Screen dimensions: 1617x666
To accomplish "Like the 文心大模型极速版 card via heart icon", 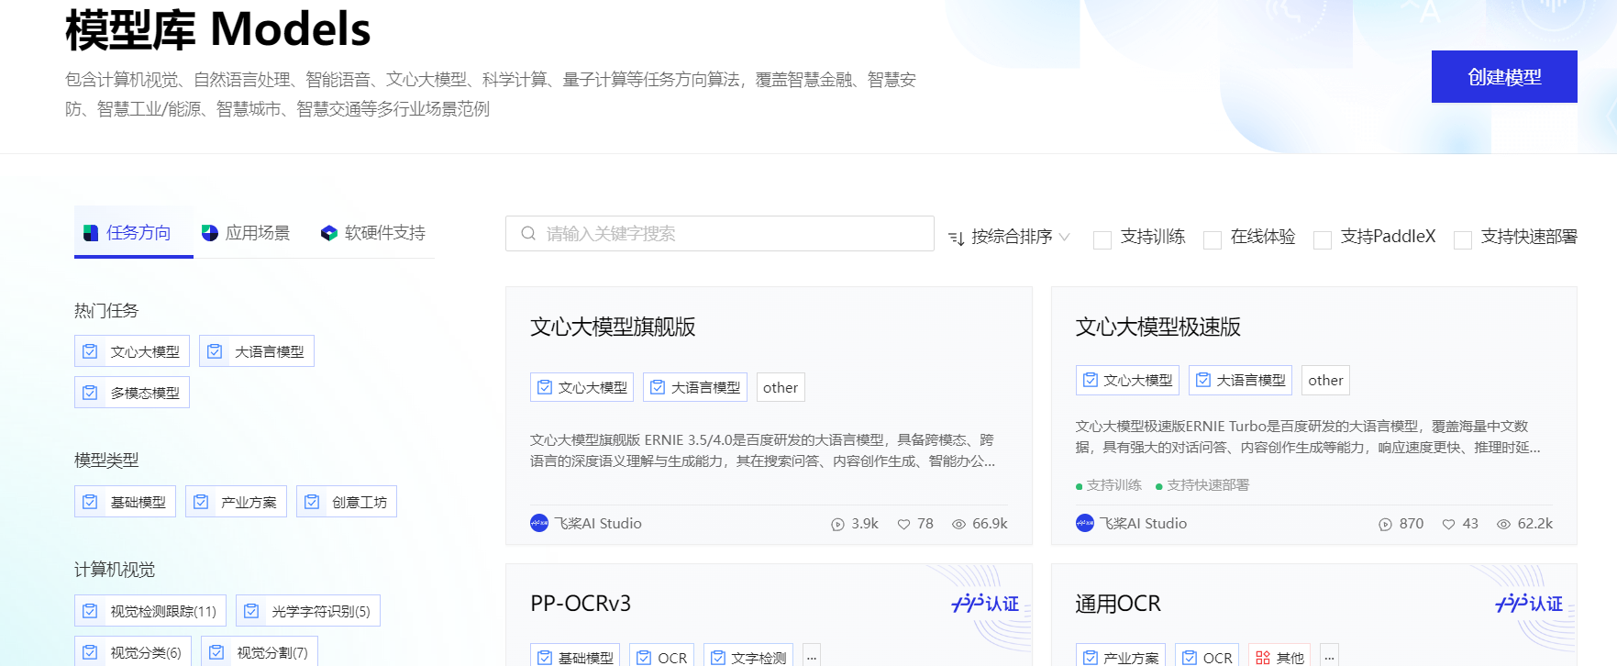I will tap(1448, 525).
